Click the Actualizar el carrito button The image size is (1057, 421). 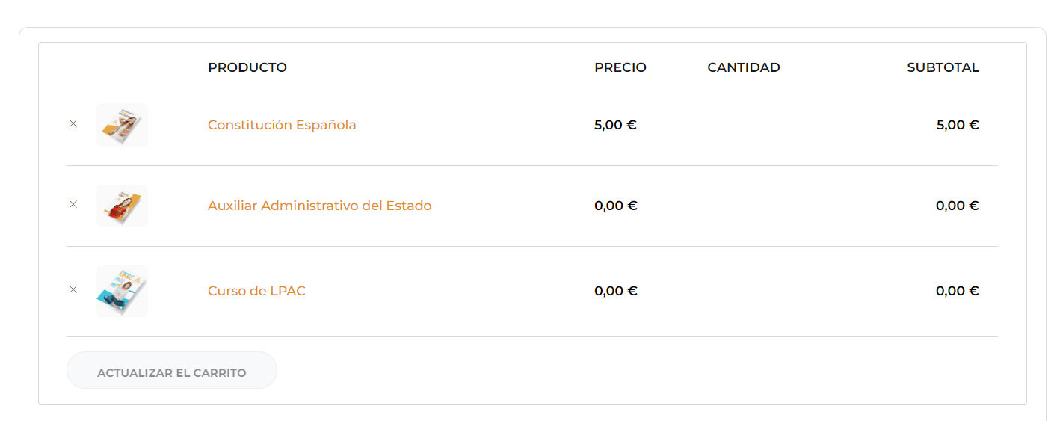[172, 370]
